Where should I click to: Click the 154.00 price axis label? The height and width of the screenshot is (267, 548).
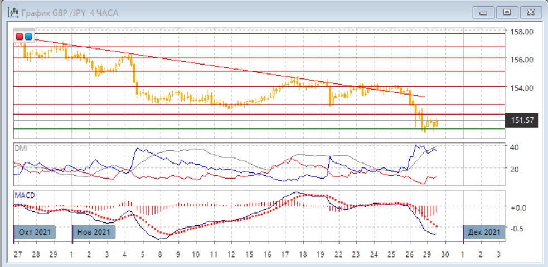pyautogui.click(x=521, y=88)
